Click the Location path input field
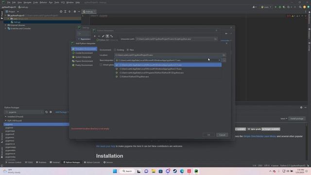This screenshot has height=175, width=311. point(168,55)
